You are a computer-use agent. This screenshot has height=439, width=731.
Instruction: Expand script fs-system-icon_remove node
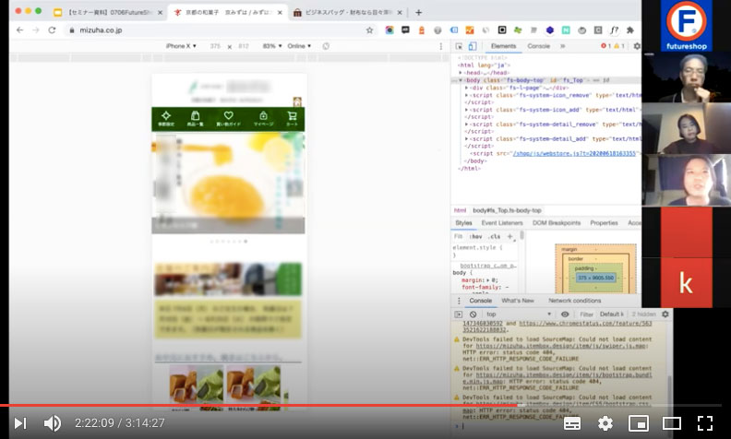pyautogui.click(x=466, y=95)
